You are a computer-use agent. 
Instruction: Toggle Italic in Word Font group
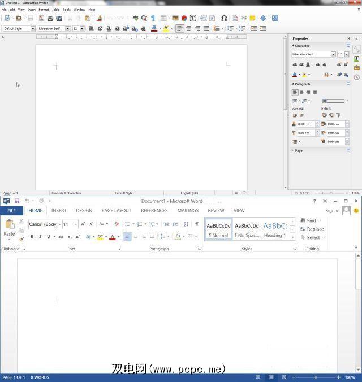40,237
